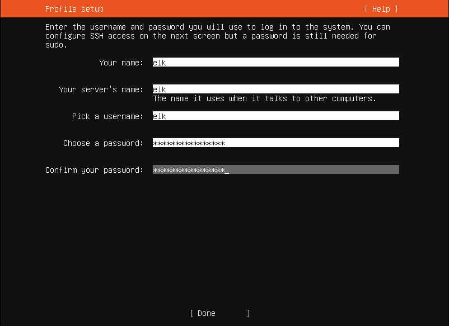Image resolution: width=449 pixels, height=326 pixels.
Task: Click into the "Pick a username" field
Action: (276, 116)
